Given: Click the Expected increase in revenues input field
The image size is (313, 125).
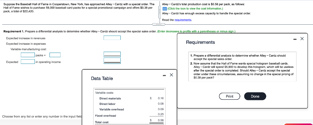Looking at the screenshot, I should (112, 38).
